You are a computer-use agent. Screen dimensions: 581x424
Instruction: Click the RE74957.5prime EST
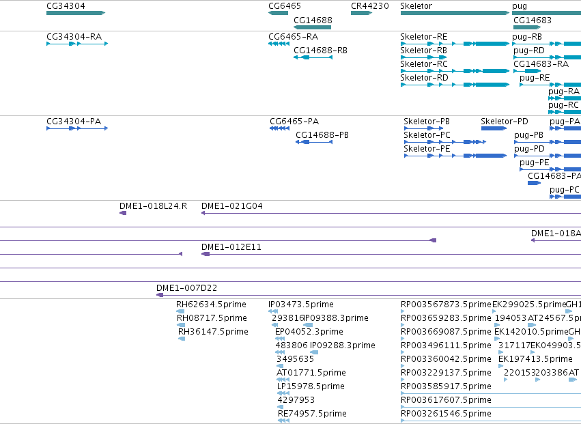(284, 421)
